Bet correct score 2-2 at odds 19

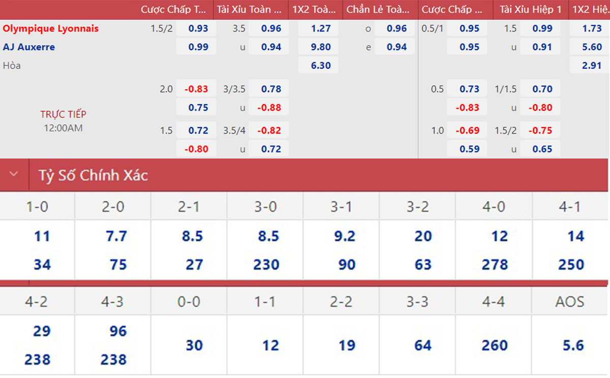click(x=347, y=345)
